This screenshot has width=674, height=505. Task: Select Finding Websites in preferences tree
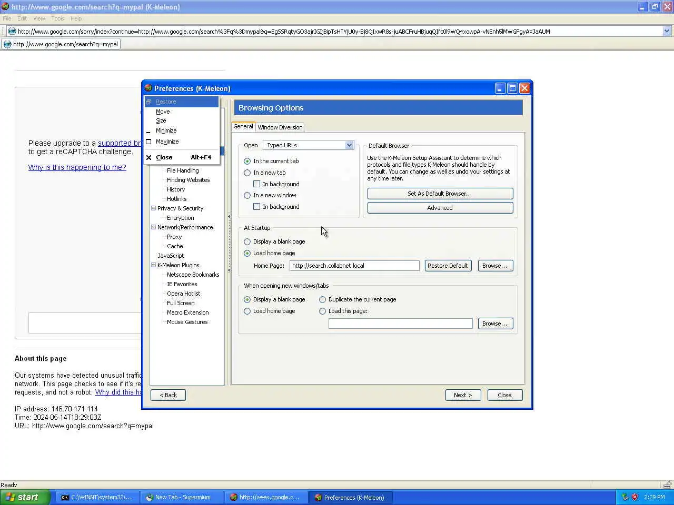(x=188, y=180)
